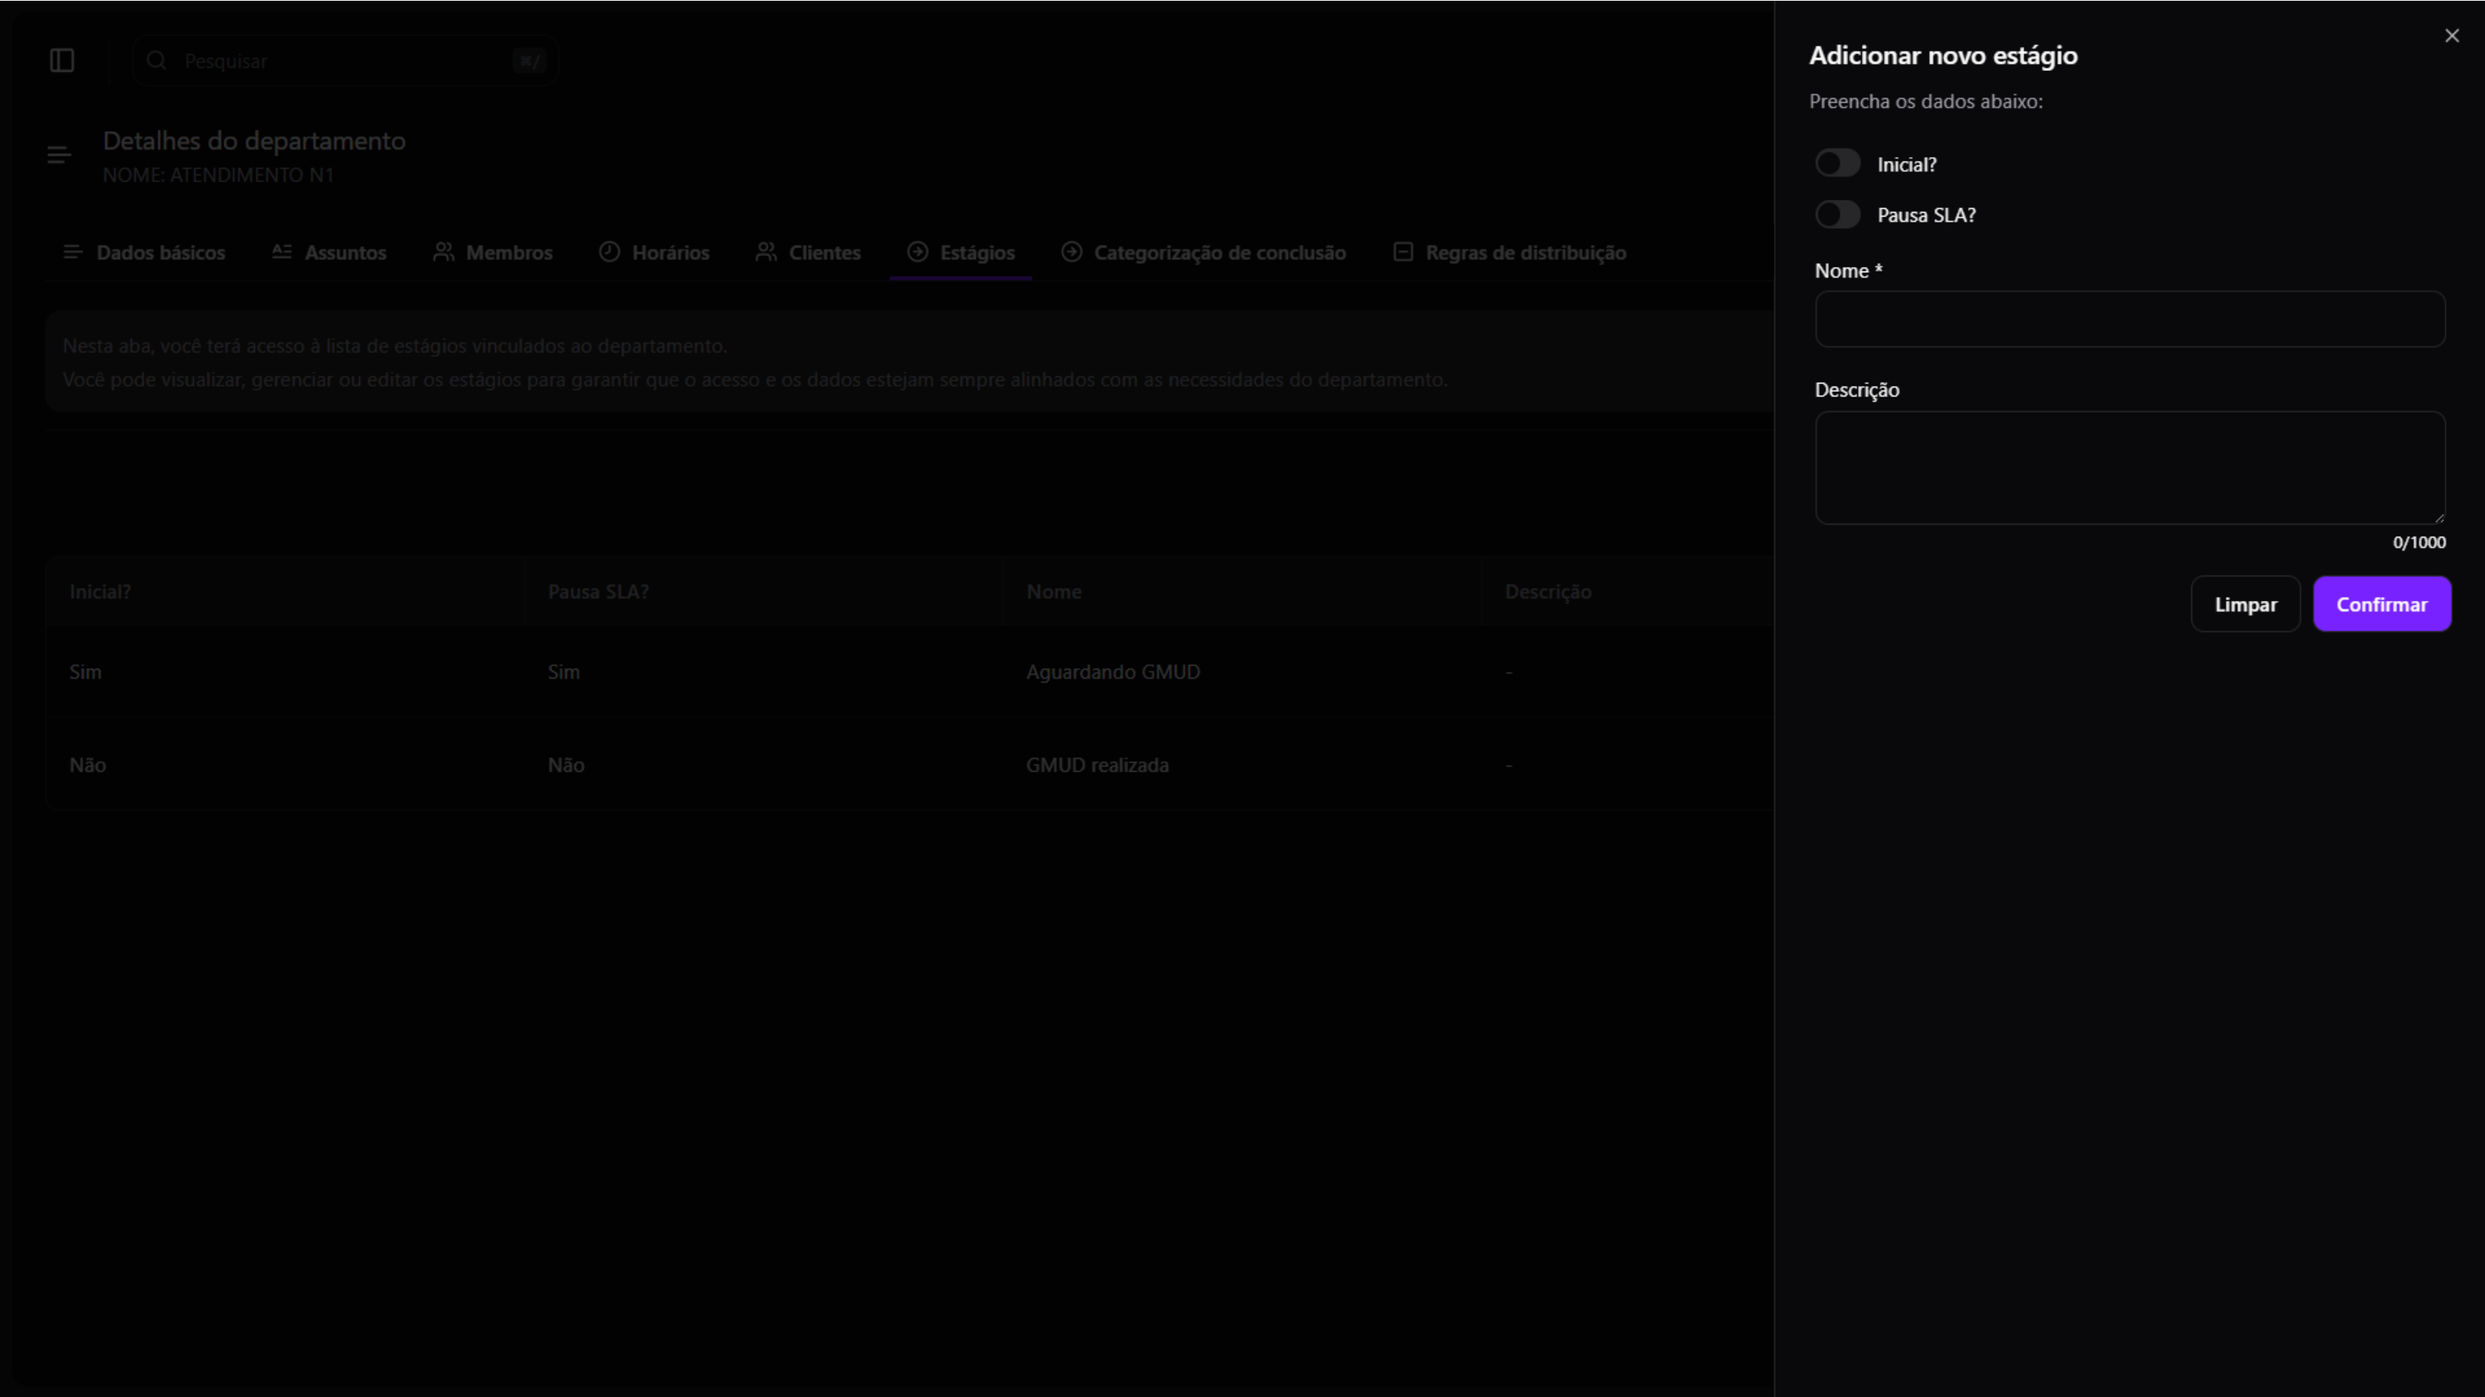Click inside the Descrição textarea
This screenshot has width=2485, height=1397.
(2129, 467)
